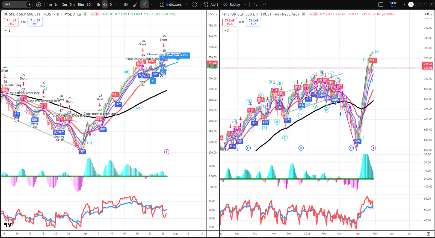Select the first highlighted S circle
The image size is (435, 238).
click(411, 4)
